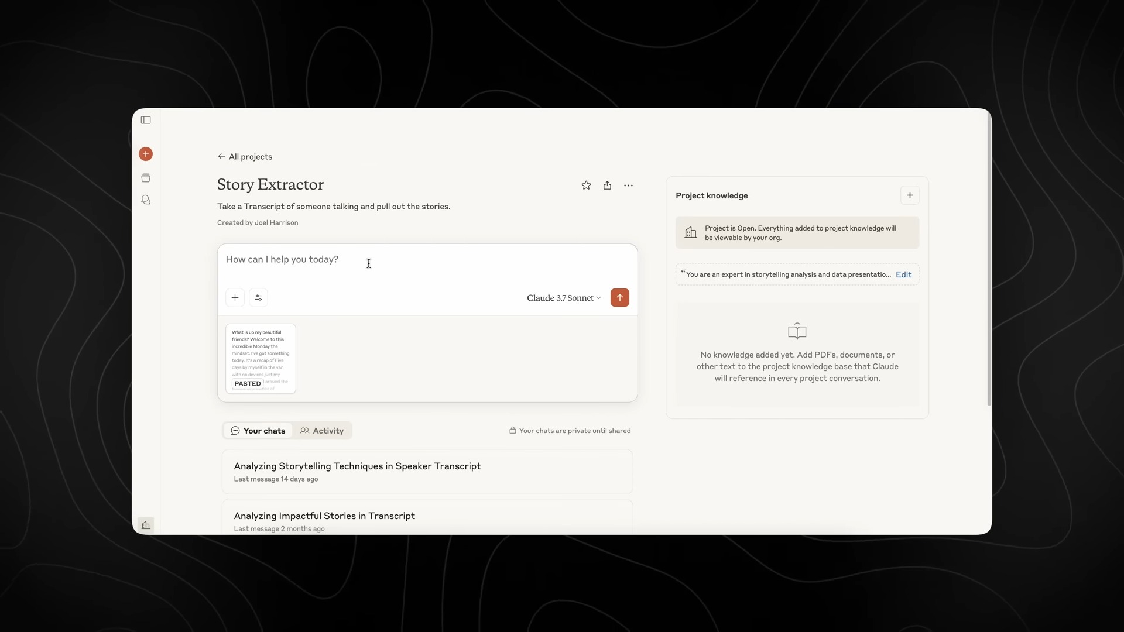Add project knowledge with plus button

pos(910,195)
